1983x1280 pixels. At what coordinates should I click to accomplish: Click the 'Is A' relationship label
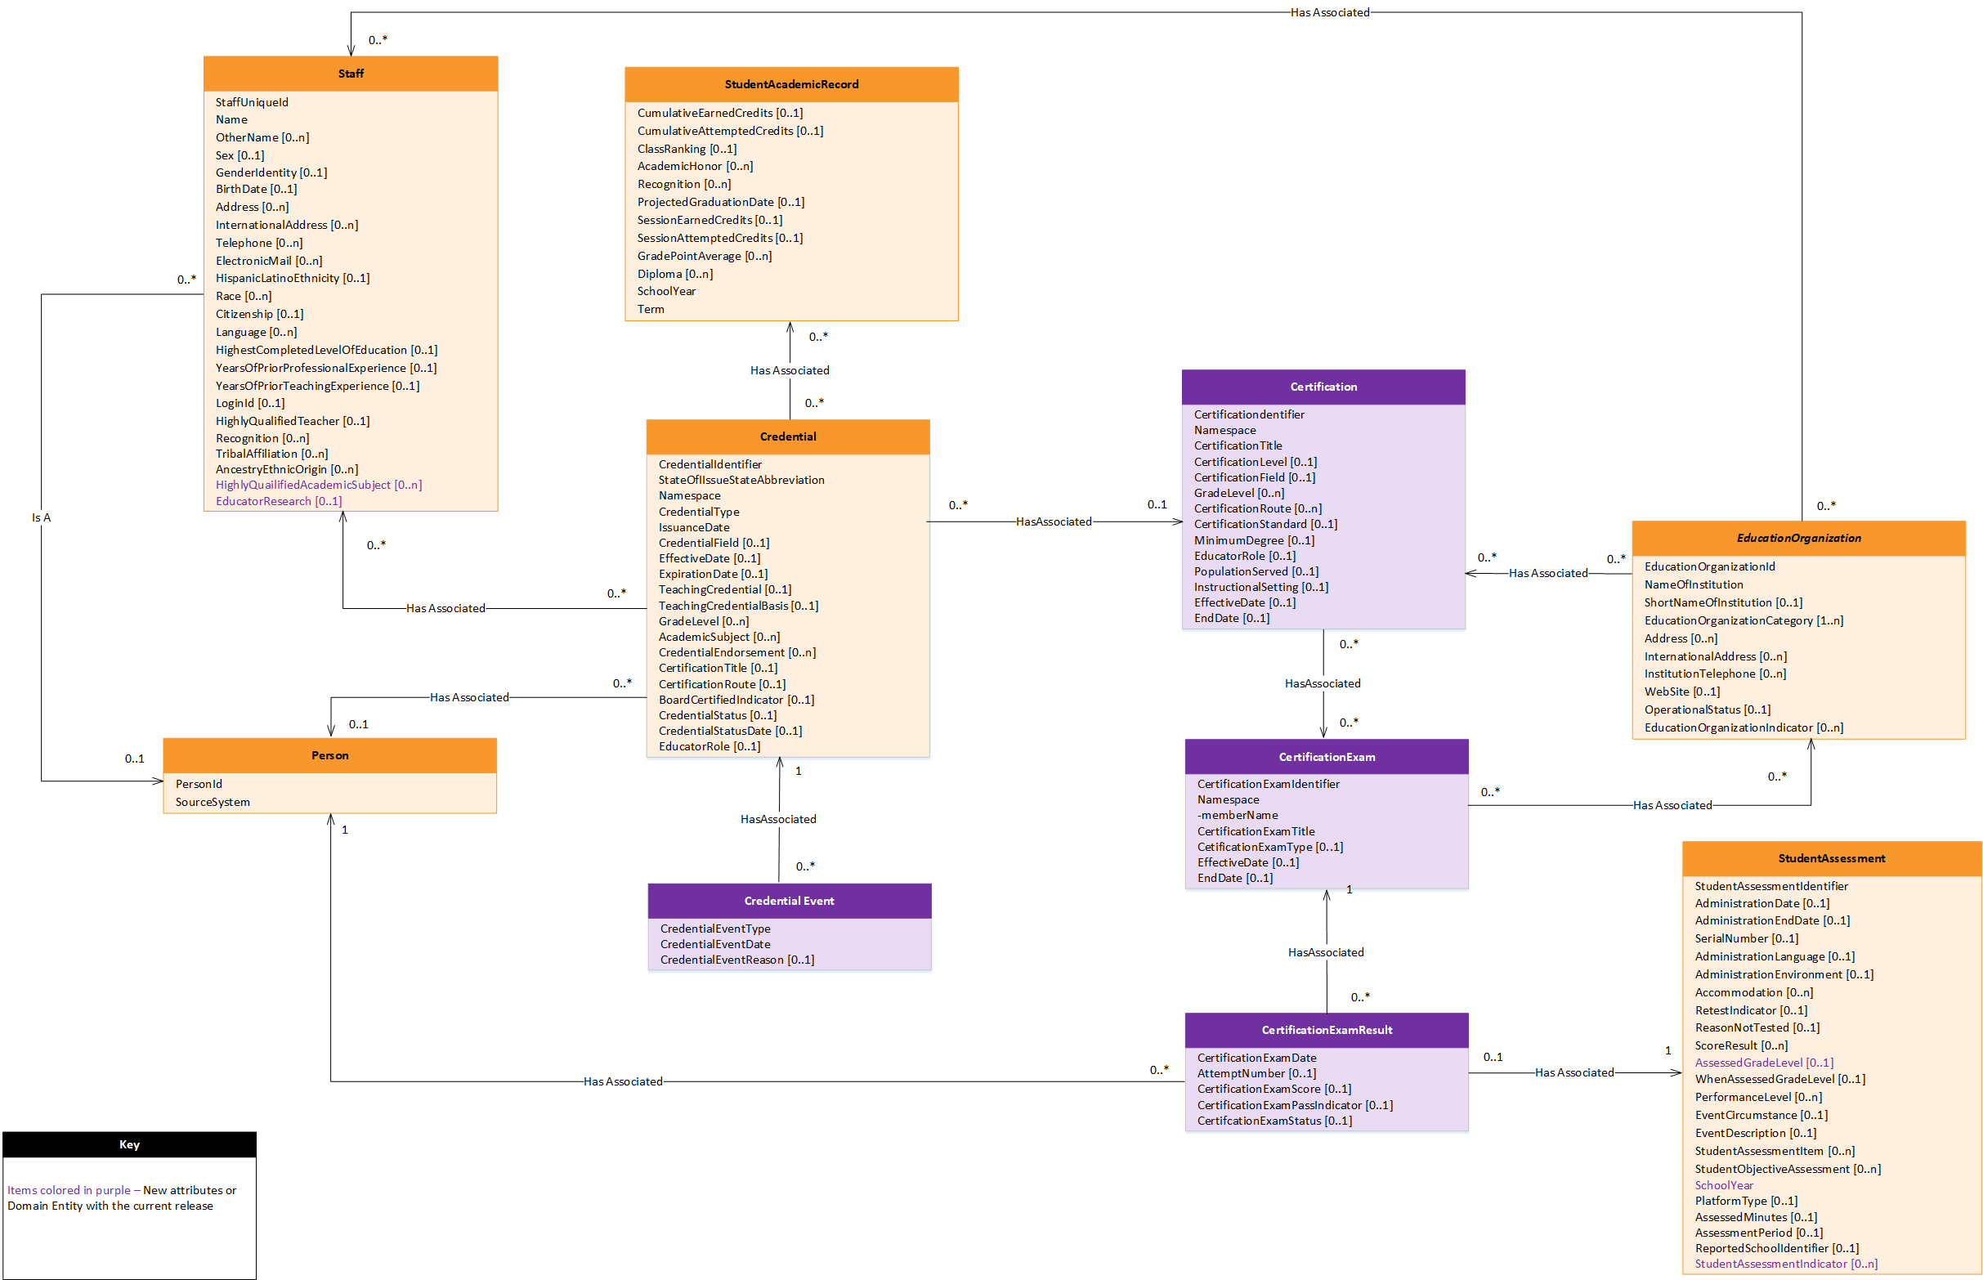[41, 518]
